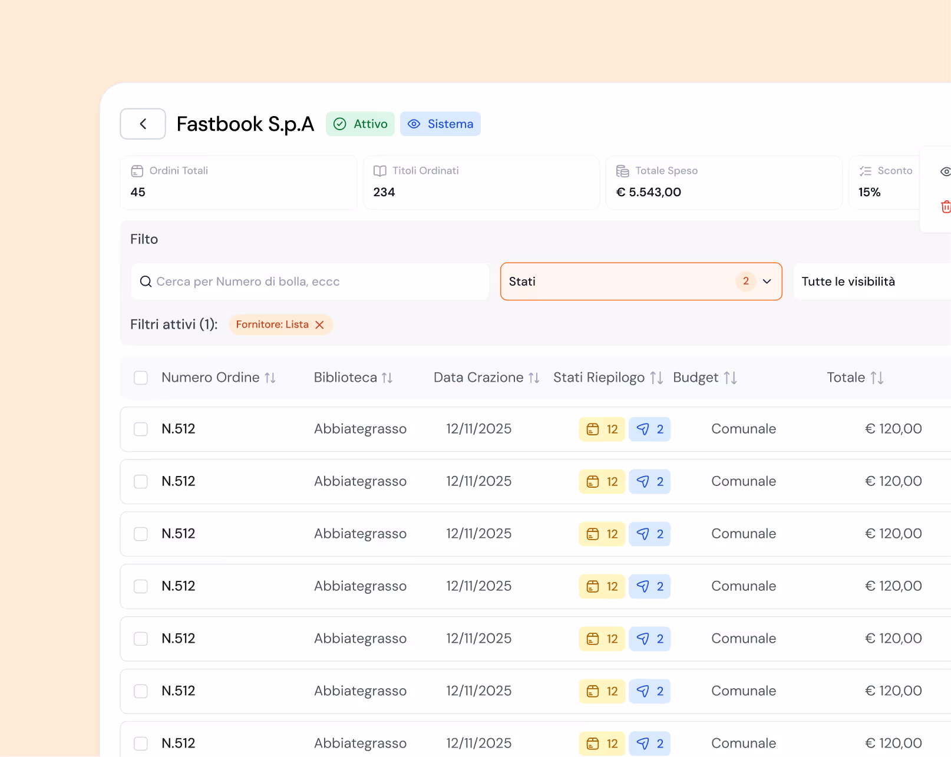Image resolution: width=951 pixels, height=757 pixels.
Task: Click the search magnifier in the filter field
Action: [146, 282]
